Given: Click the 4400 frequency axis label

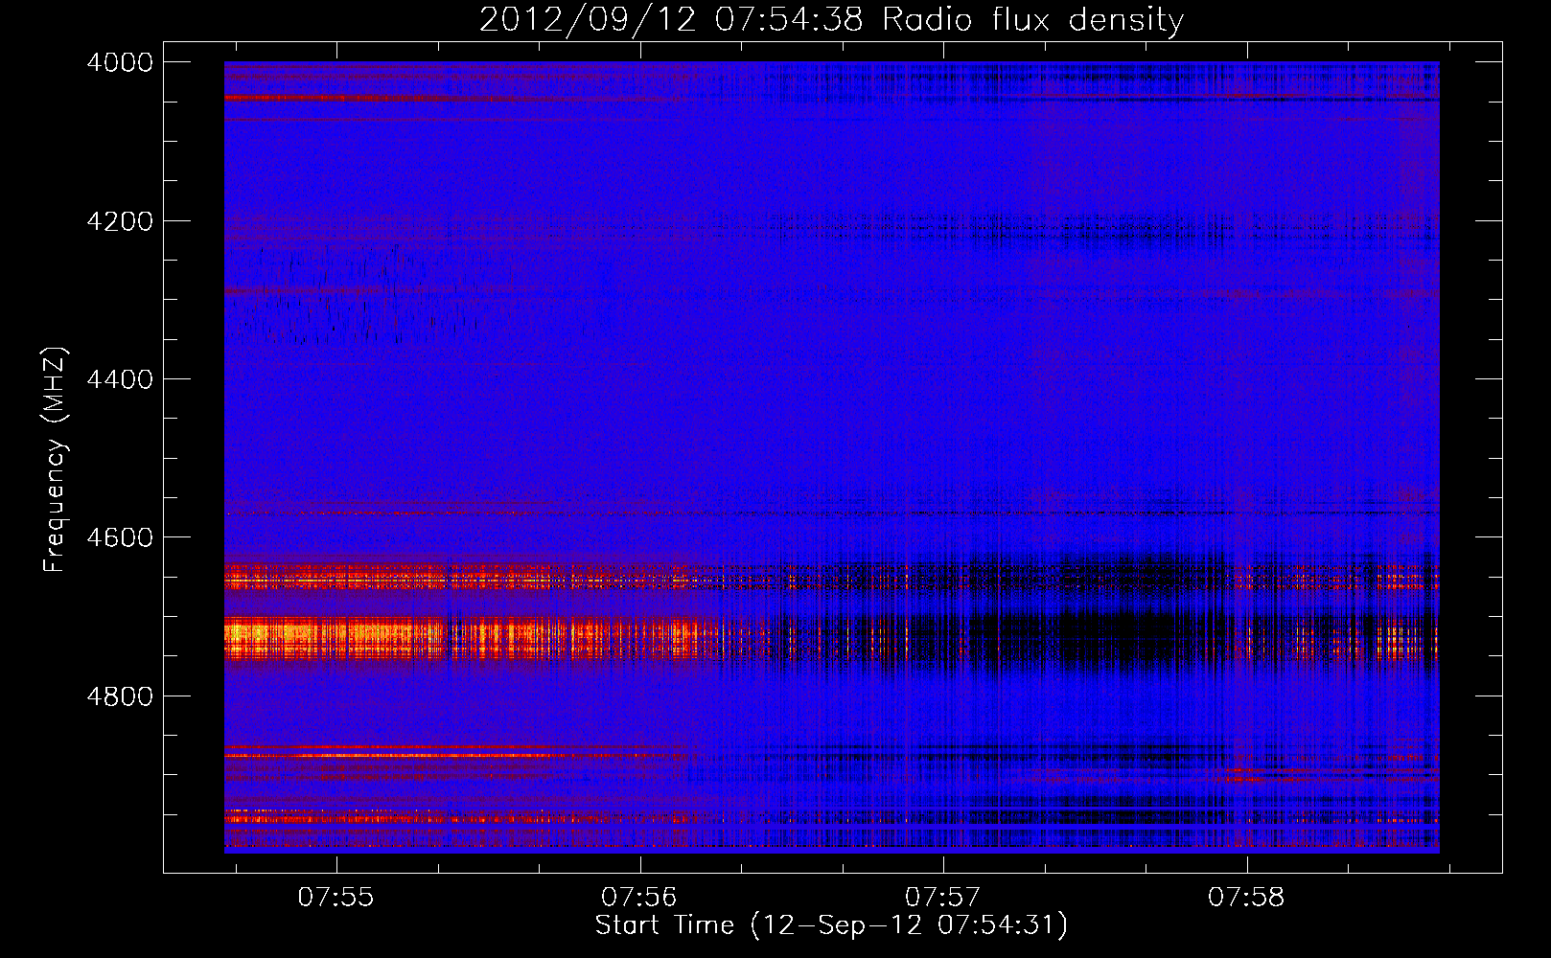Looking at the screenshot, I should pos(120,379).
